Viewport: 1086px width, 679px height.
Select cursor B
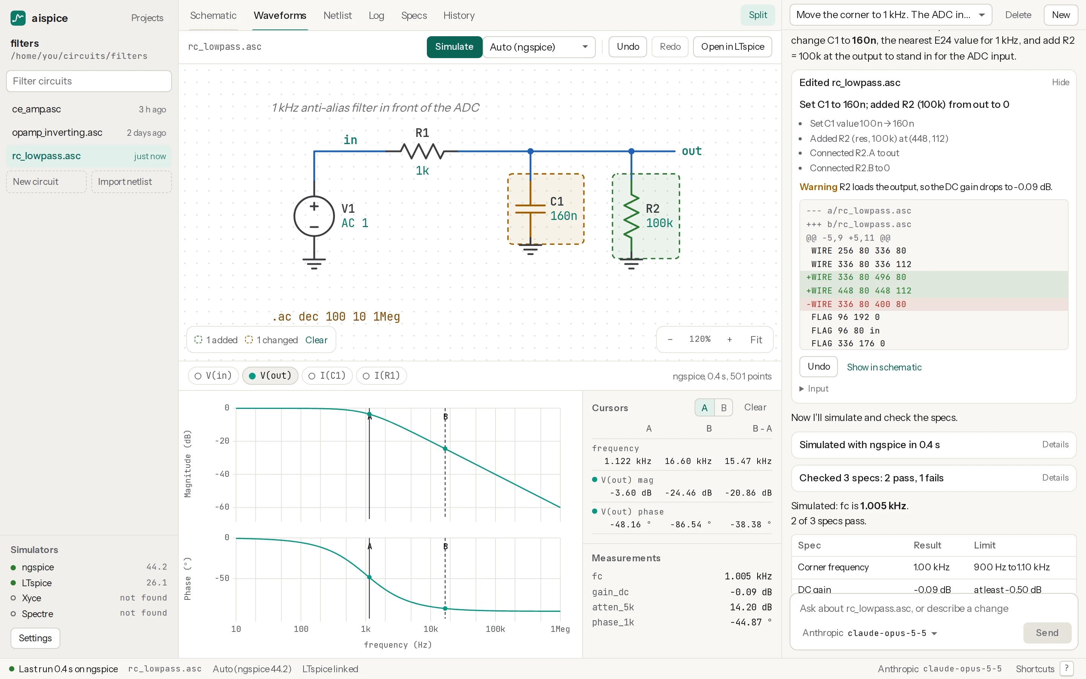724,408
